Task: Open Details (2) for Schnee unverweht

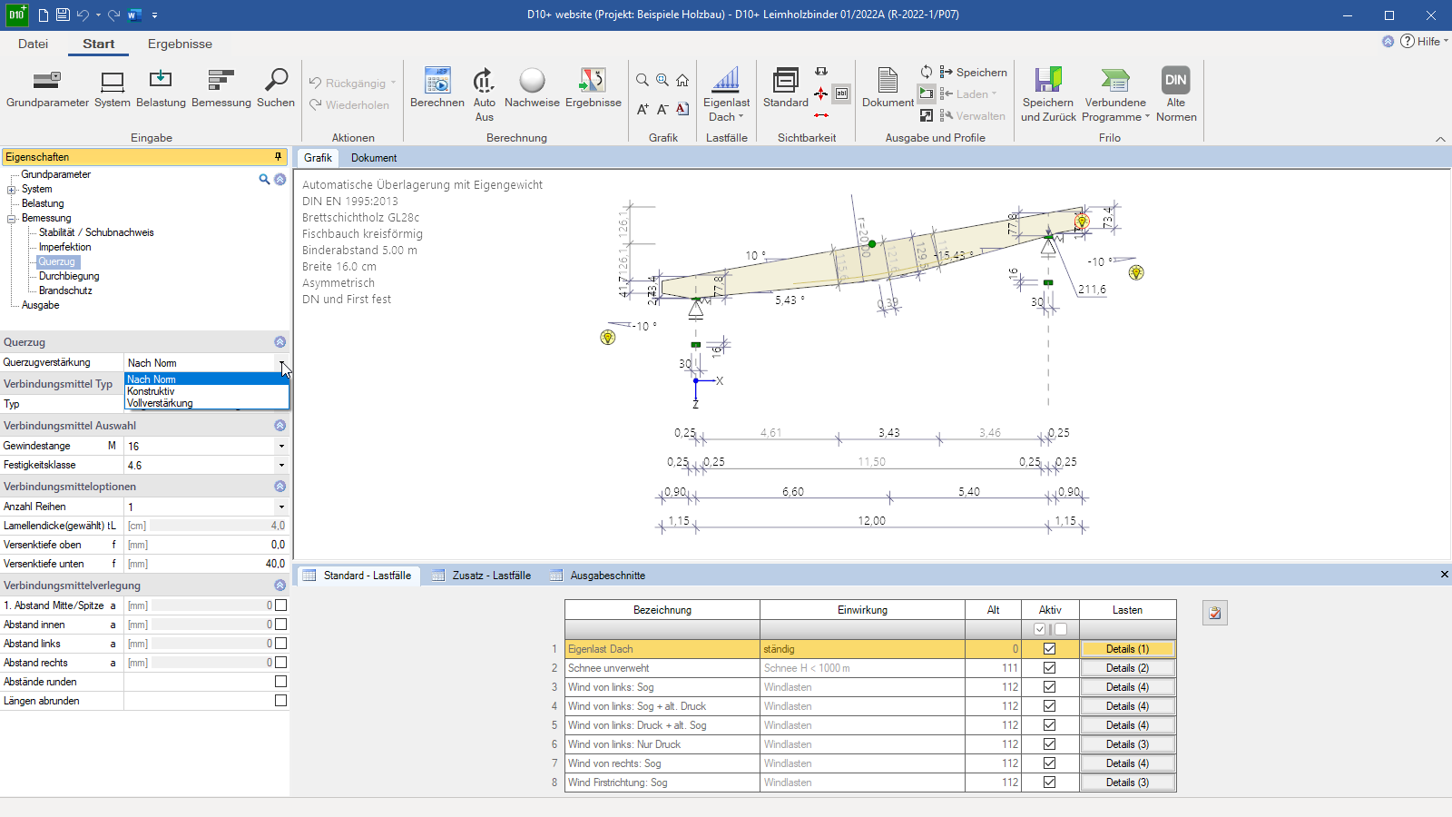Action: 1127,668
